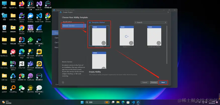This screenshot has width=220, height=105.
Task: Open File Explorer from the taskbar
Action: tap(118, 102)
